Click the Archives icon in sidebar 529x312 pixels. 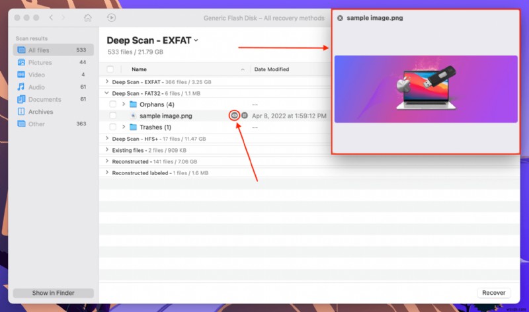pos(21,112)
